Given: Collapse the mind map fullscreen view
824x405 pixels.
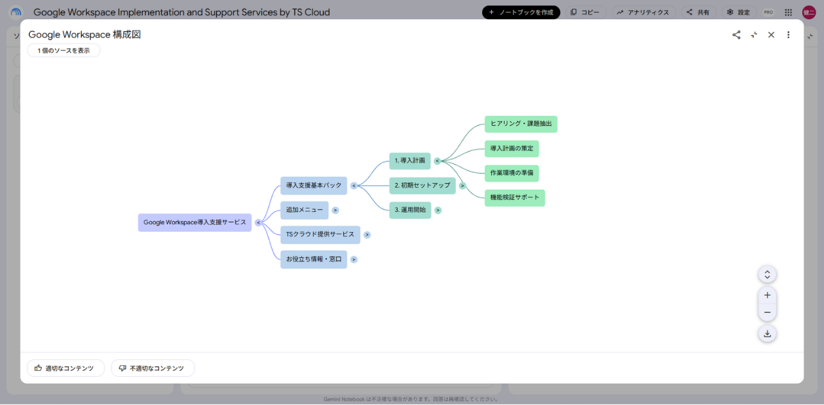Looking at the screenshot, I should [x=754, y=35].
